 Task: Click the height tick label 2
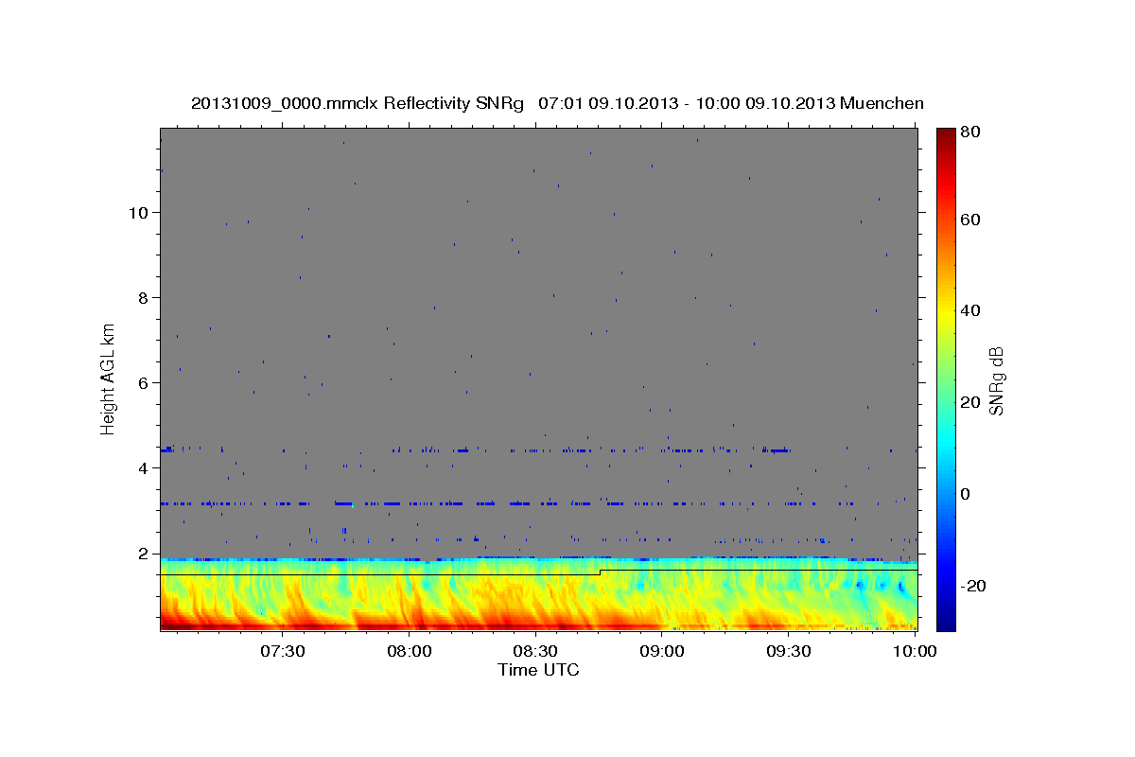pos(143,553)
